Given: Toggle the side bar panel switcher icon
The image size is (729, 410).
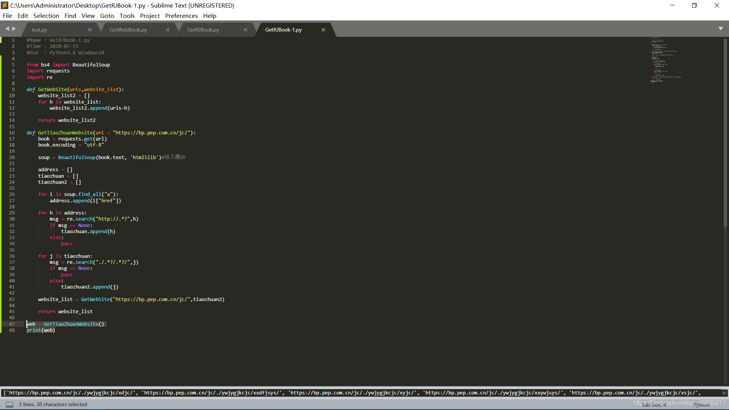Looking at the screenshot, I should [x=9, y=404].
